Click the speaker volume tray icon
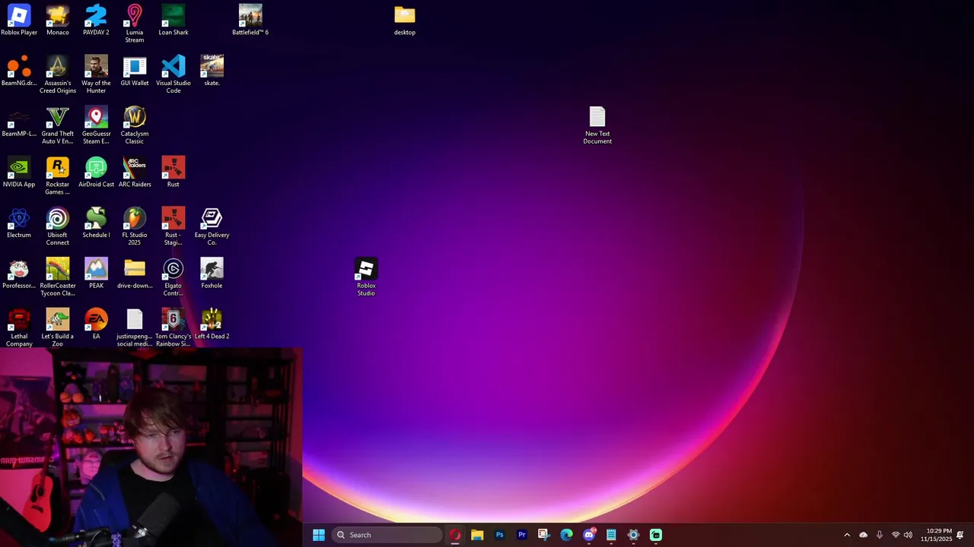 (908, 535)
